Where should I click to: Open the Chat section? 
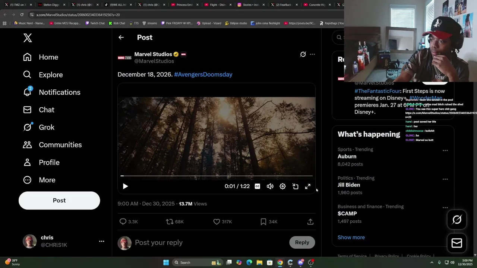point(38,109)
